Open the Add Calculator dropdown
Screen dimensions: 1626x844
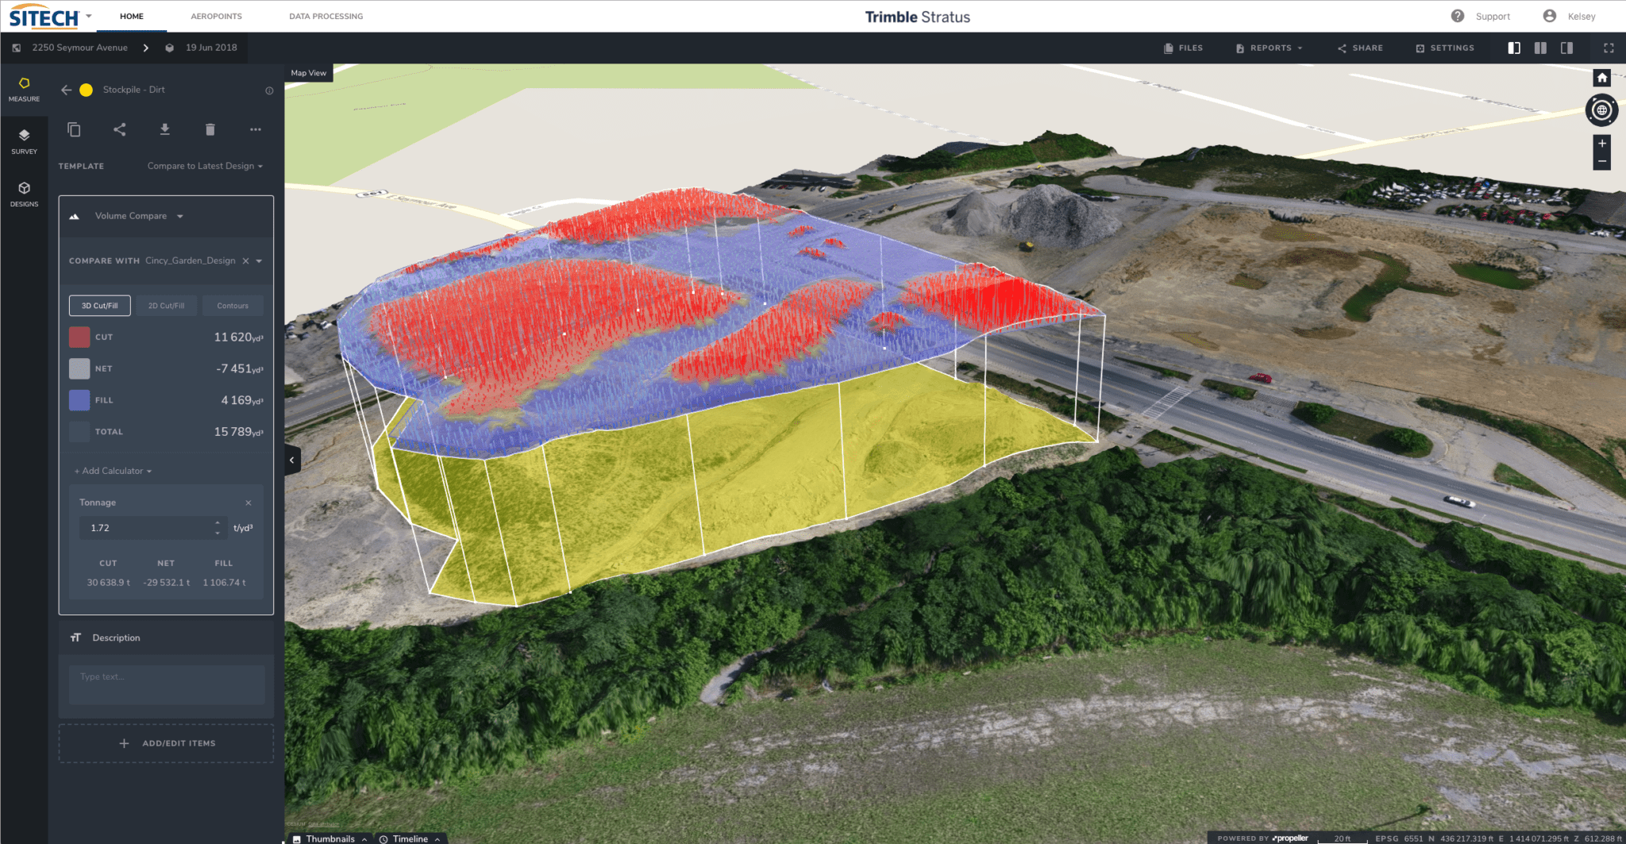coord(113,471)
